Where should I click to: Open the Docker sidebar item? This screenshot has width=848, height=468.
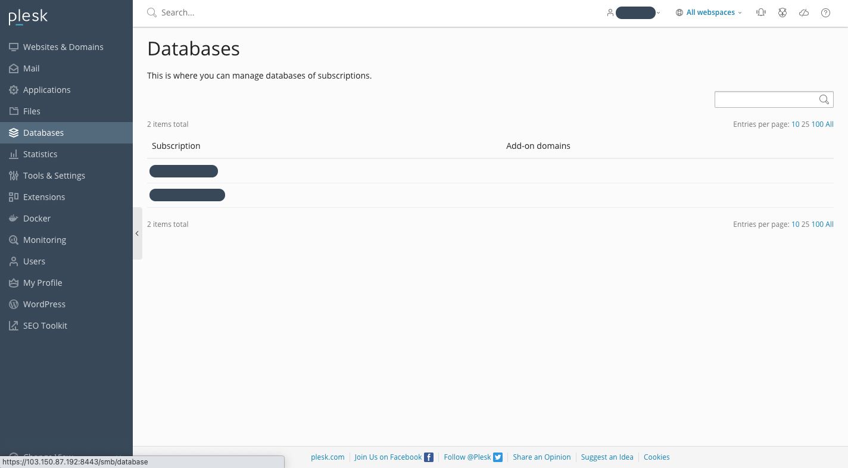[x=37, y=219]
